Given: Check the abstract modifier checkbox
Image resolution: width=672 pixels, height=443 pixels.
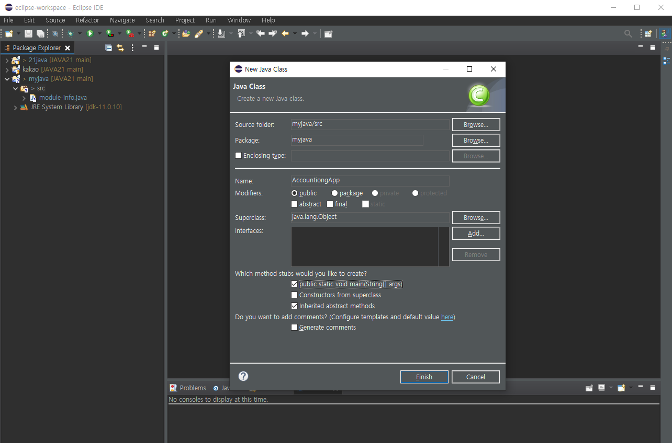Looking at the screenshot, I should coord(295,204).
